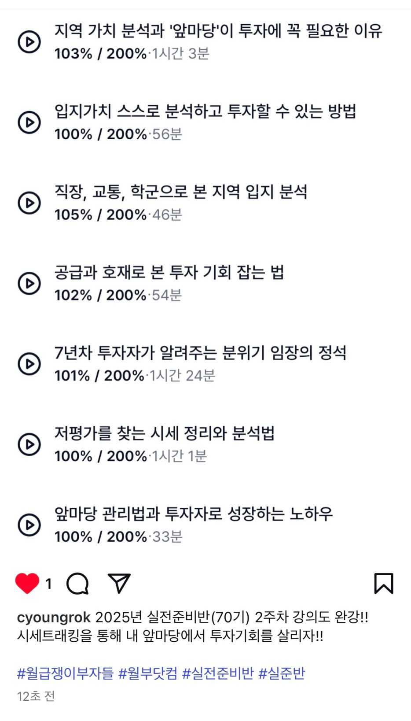411x721 pixels.
Task: Open cyoungrok's profile from caption
Action: click(54, 617)
